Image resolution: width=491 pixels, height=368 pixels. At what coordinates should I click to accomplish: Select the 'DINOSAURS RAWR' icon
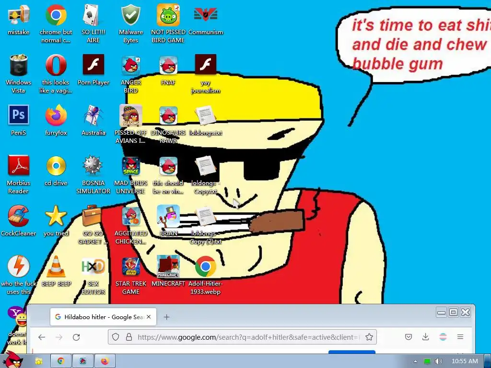click(168, 115)
